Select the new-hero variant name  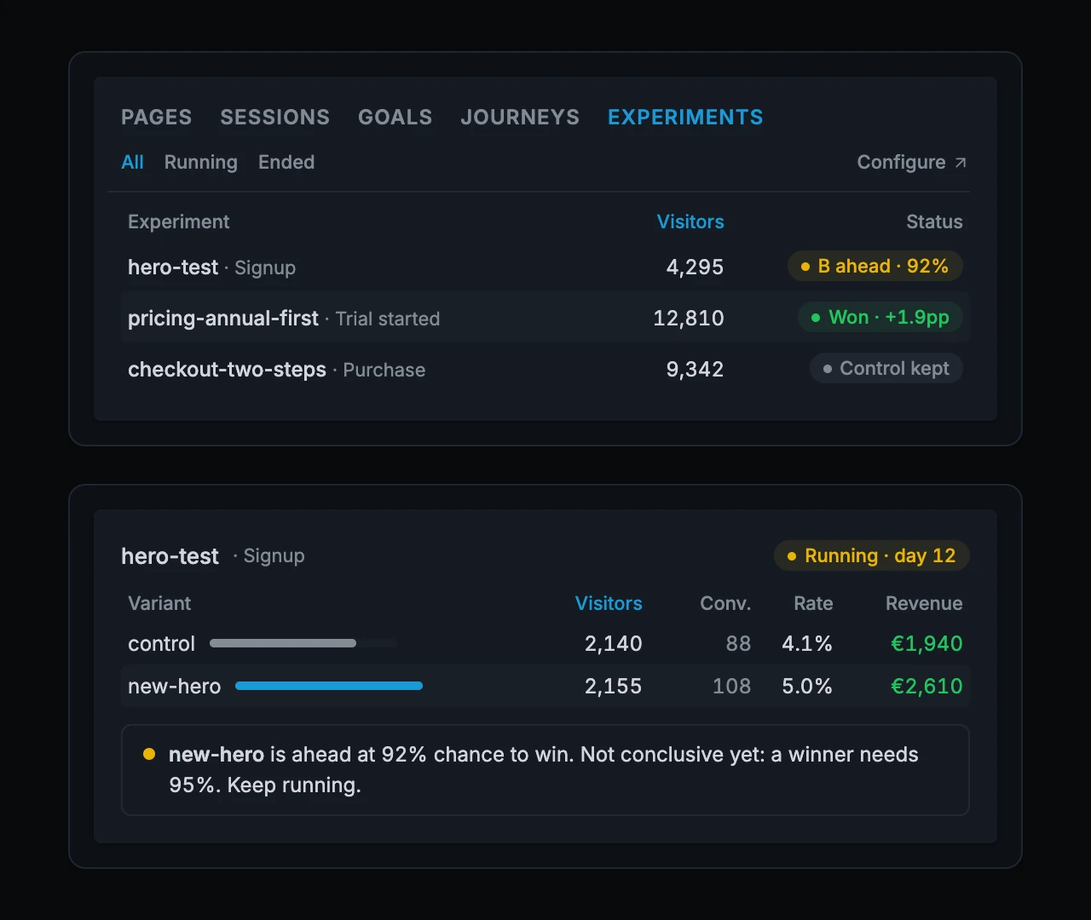coord(174,686)
